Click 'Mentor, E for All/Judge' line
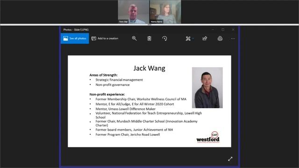Screen dimensions: 299x168 coord(135,104)
